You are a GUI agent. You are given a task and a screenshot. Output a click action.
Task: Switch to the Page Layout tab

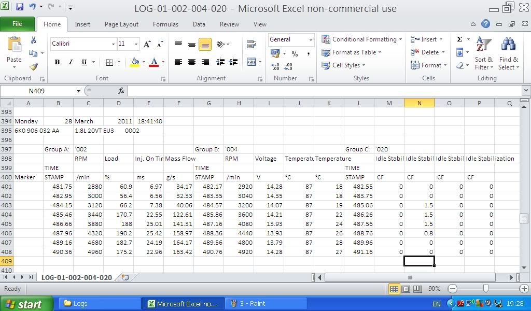tap(121, 24)
